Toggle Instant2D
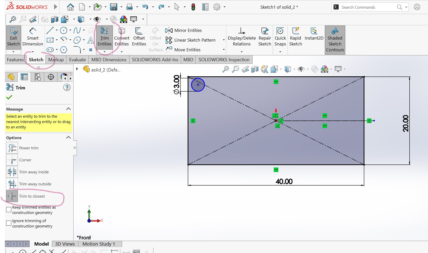Image resolution: width=428 pixels, height=253 pixels. 314,34
